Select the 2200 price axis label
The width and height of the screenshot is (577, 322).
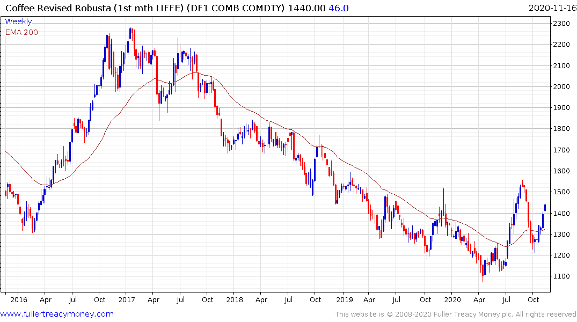click(561, 45)
